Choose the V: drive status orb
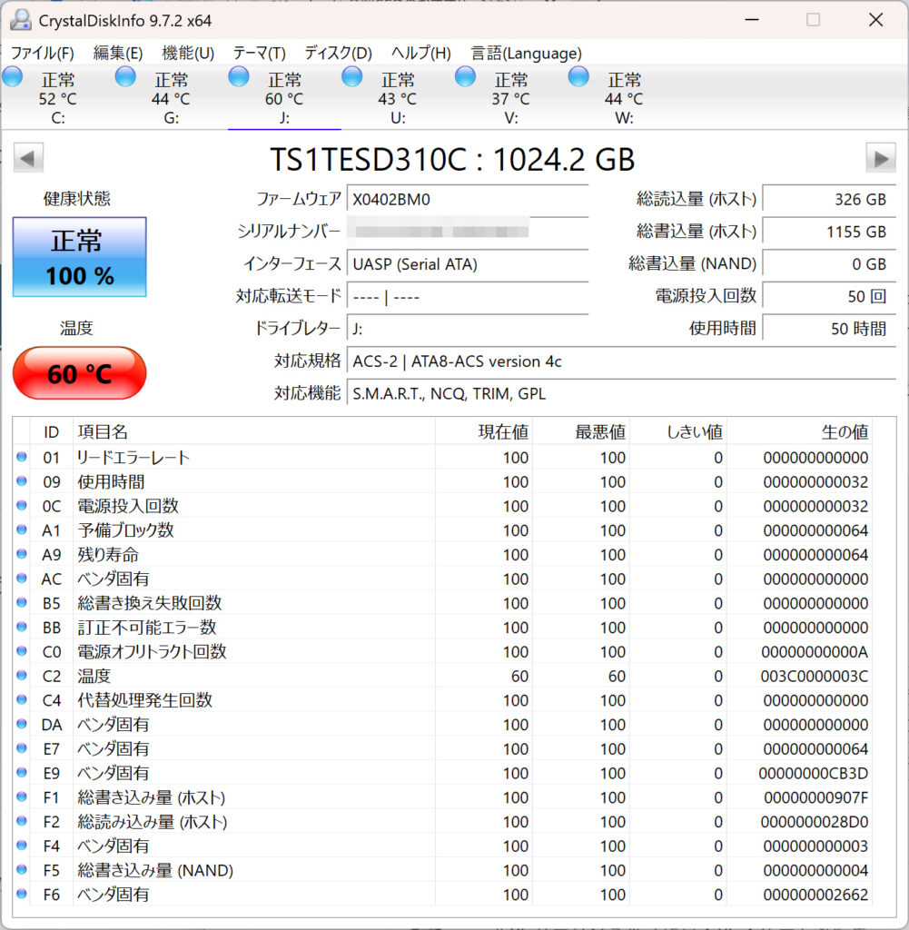909x930 pixels. click(466, 77)
